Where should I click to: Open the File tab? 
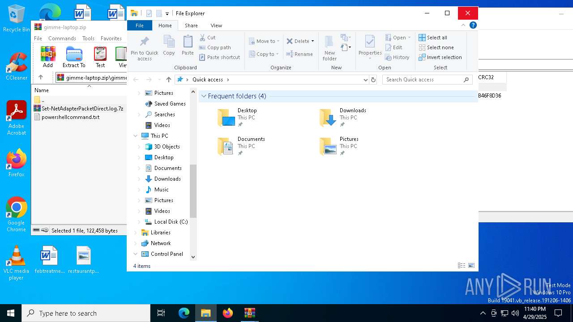pyautogui.click(x=140, y=25)
